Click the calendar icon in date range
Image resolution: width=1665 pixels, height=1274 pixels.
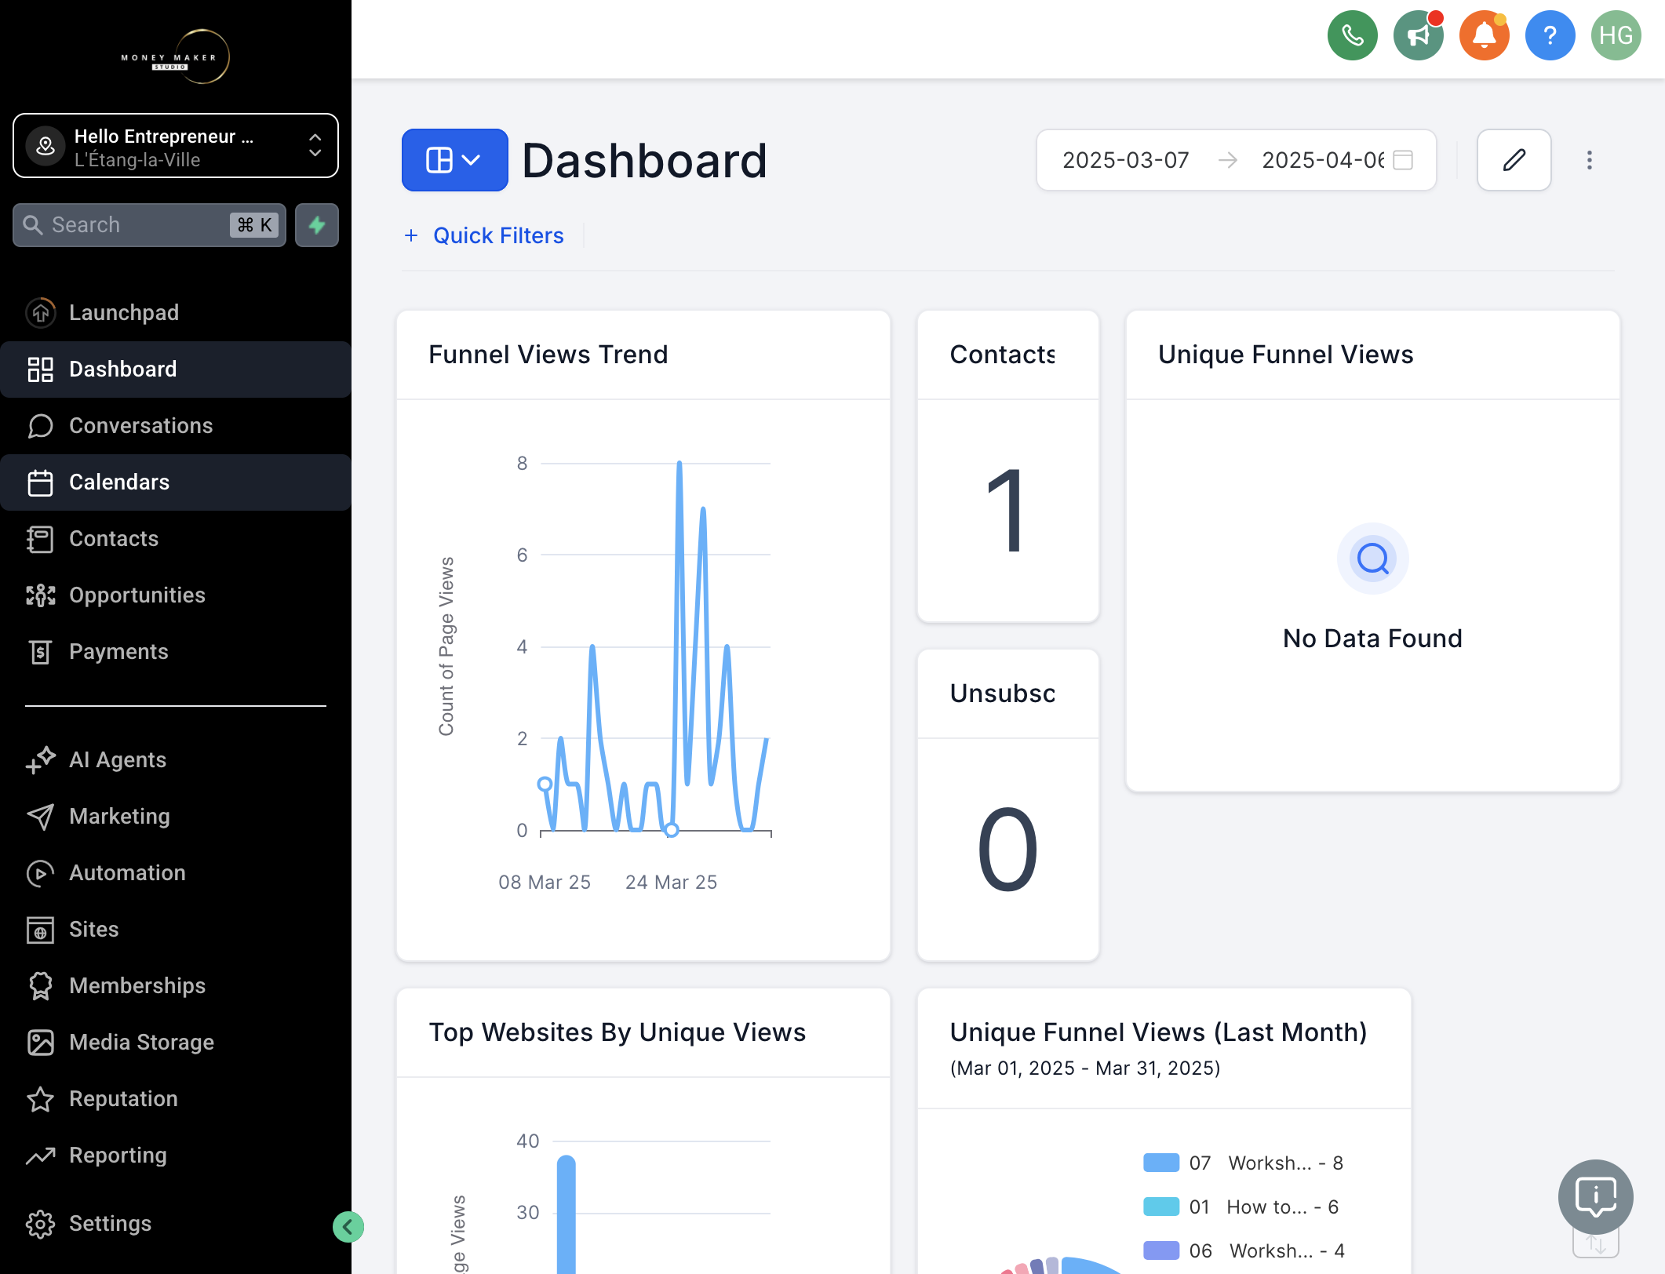pyautogui.click(x=1403, y=160)
